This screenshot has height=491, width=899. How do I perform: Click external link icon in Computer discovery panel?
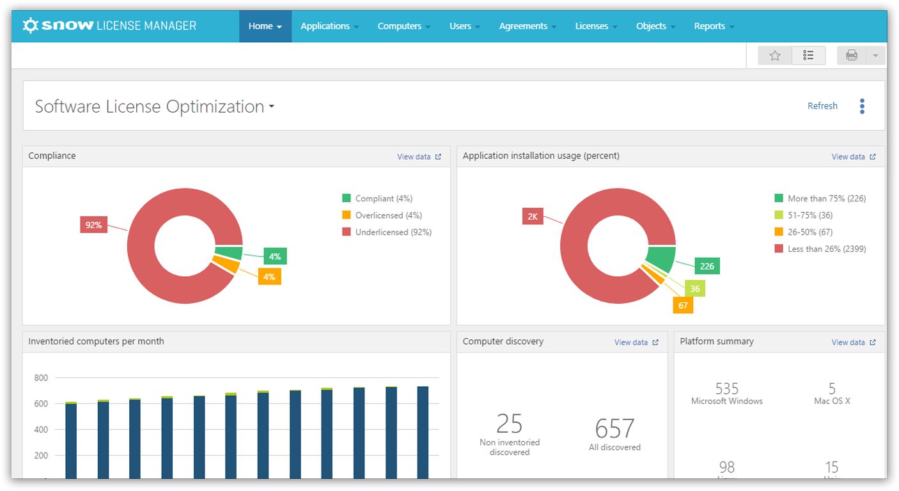655,343
